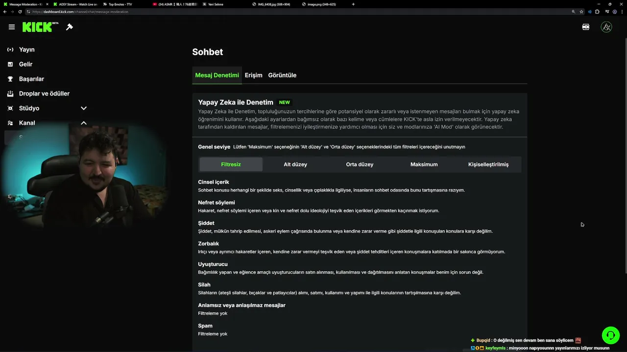Select the Filtresiz filter level
627x352 pixels.
[x=231, y=164]
